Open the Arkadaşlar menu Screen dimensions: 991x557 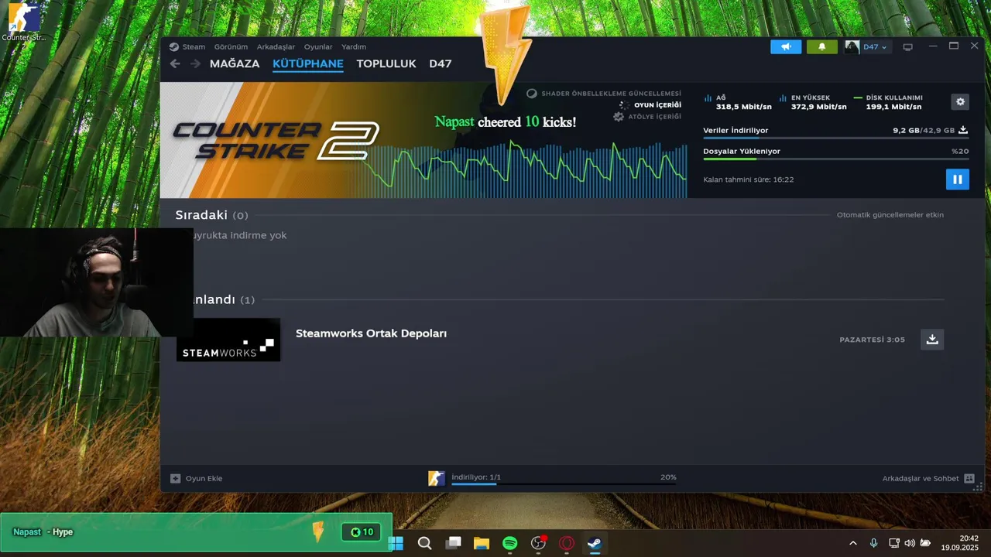(276, 46)
